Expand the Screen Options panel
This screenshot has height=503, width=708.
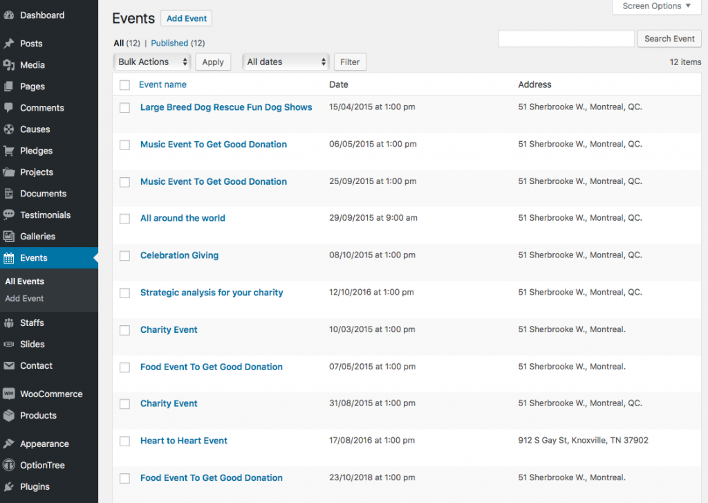click(655, 6)
